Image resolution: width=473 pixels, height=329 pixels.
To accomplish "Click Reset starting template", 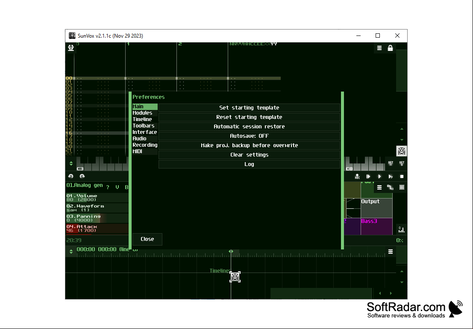I will (249, 117).
